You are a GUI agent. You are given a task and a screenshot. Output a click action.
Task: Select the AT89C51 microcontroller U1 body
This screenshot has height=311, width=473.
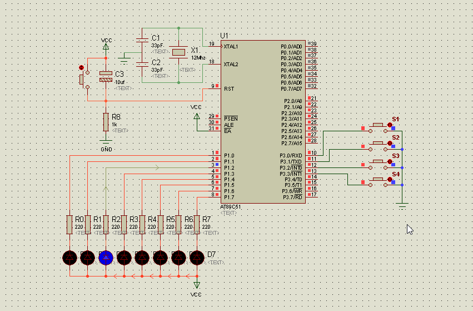point(263,122)
